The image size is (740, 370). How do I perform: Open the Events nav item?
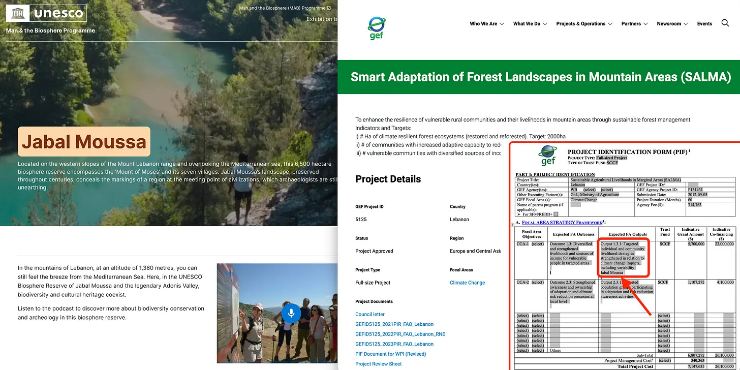[x=704, y=23]
